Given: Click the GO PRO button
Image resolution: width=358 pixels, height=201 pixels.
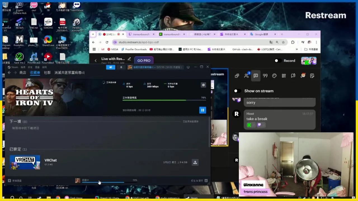Looking at the screenshot, I should tap(144, 61).
